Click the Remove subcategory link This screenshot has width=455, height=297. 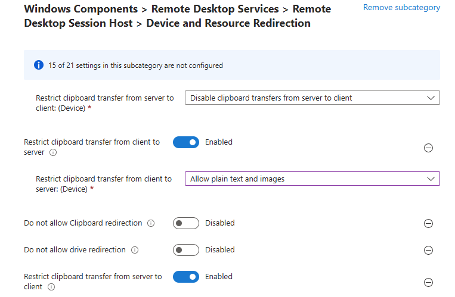(x=401, y=8)
